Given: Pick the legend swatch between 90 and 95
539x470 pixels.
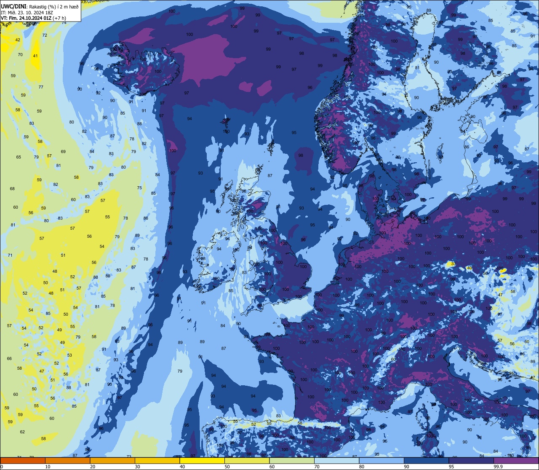Looking at the screenshot, I should pos(426,460).
